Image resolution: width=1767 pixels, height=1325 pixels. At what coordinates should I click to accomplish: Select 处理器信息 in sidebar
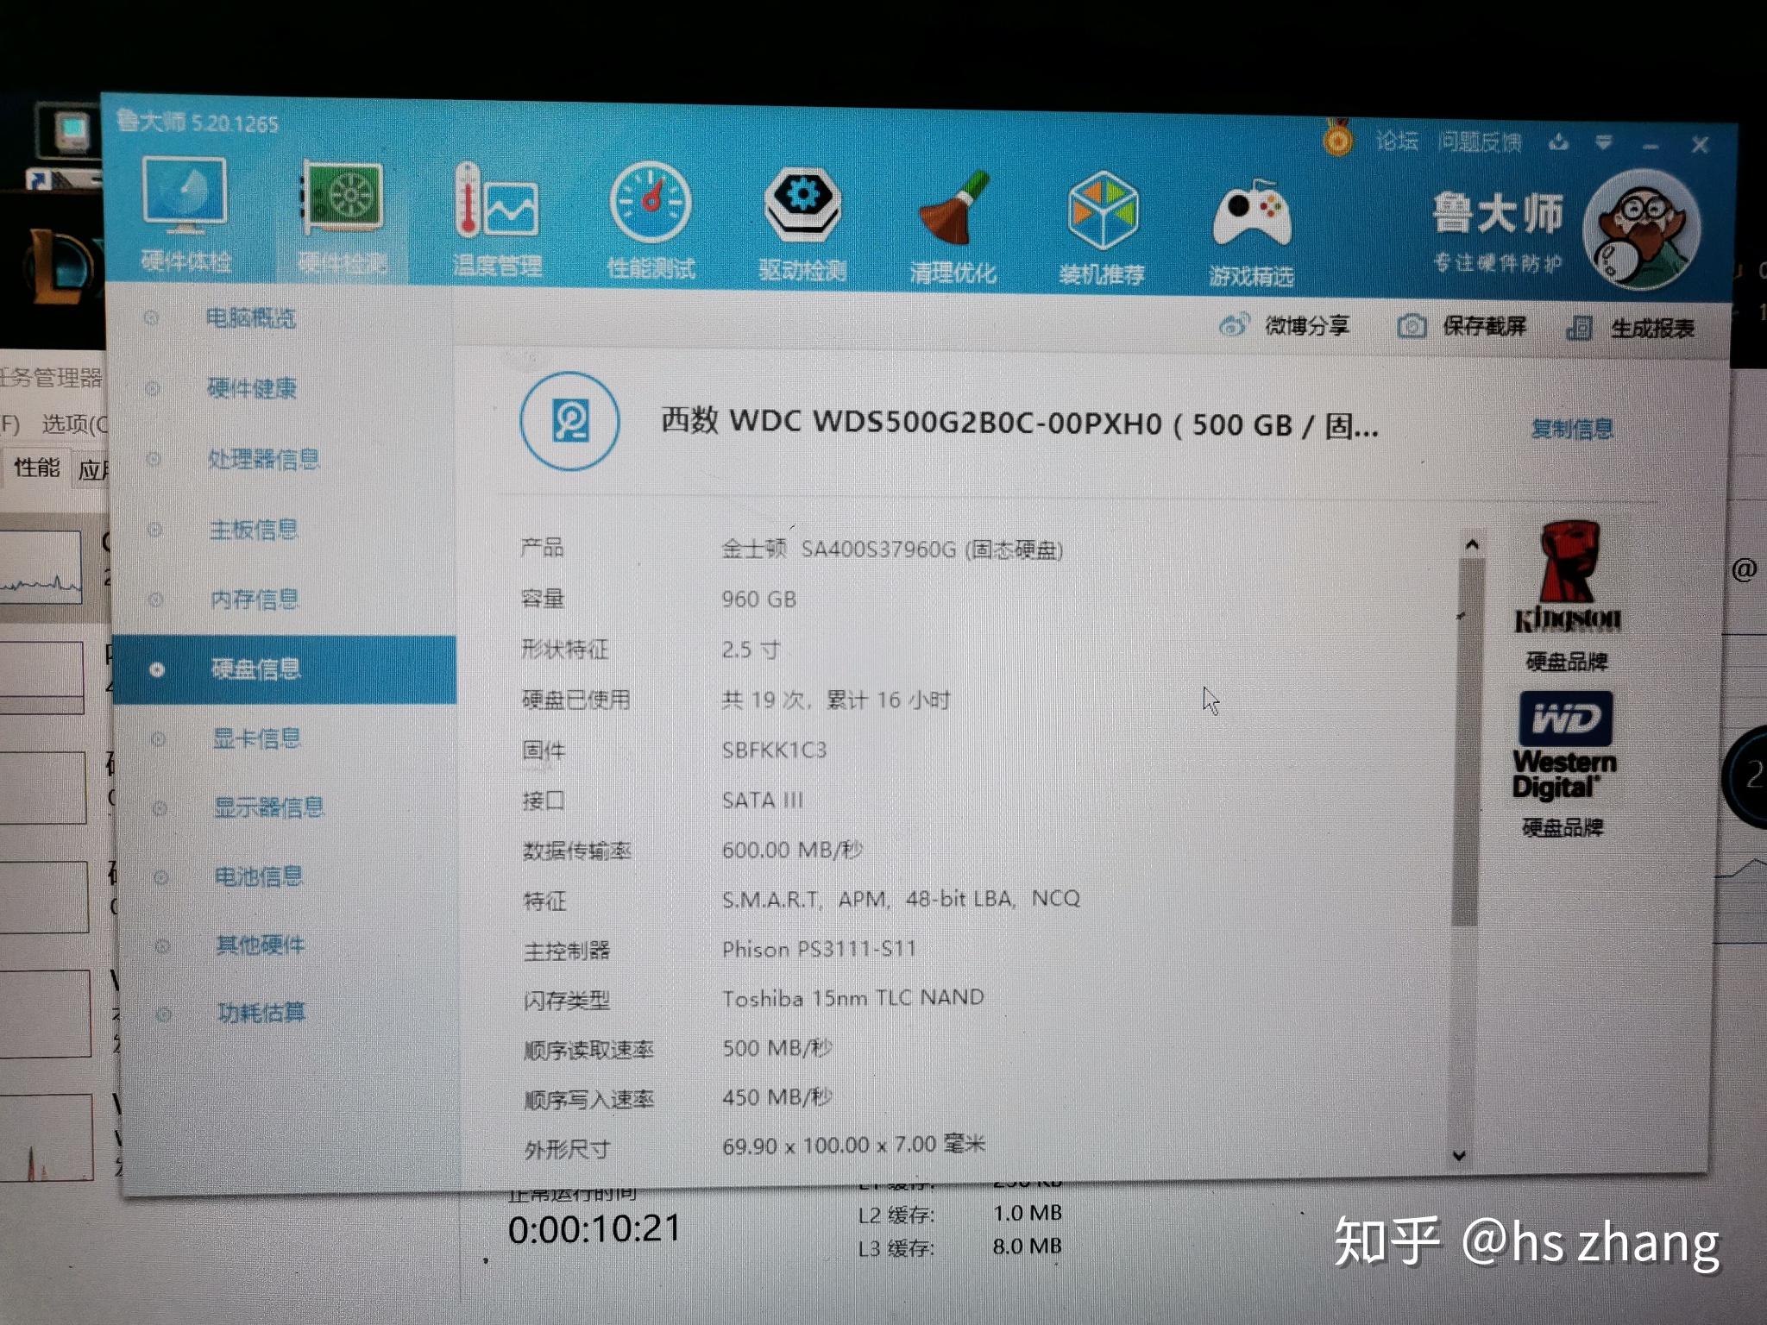(263, 459)
